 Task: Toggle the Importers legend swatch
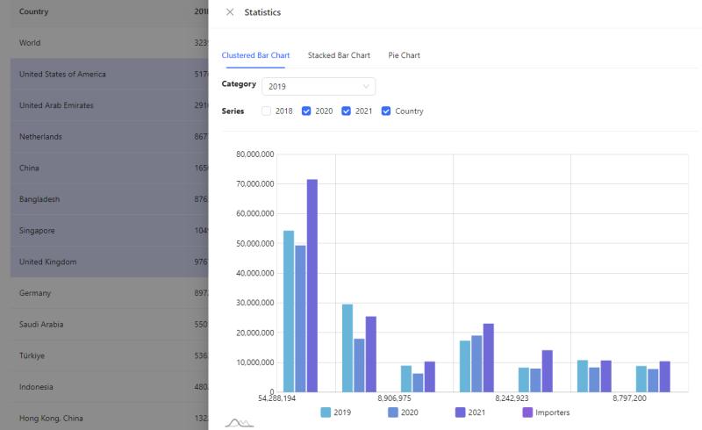(x=528, y=412)
